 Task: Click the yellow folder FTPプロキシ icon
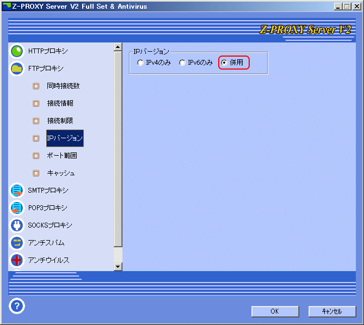tap(17, 68)
